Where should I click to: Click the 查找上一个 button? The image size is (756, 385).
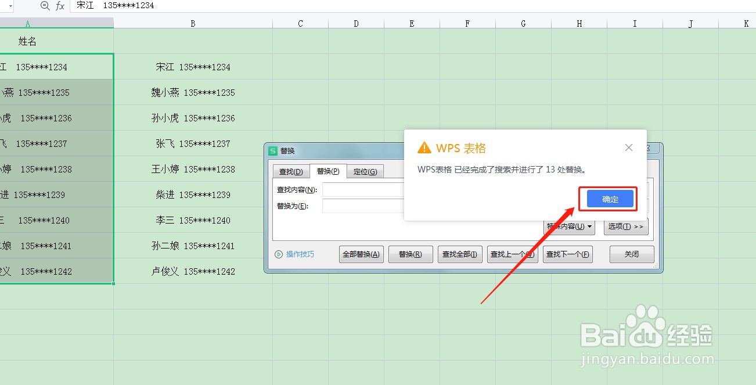(x=512, y=254)
